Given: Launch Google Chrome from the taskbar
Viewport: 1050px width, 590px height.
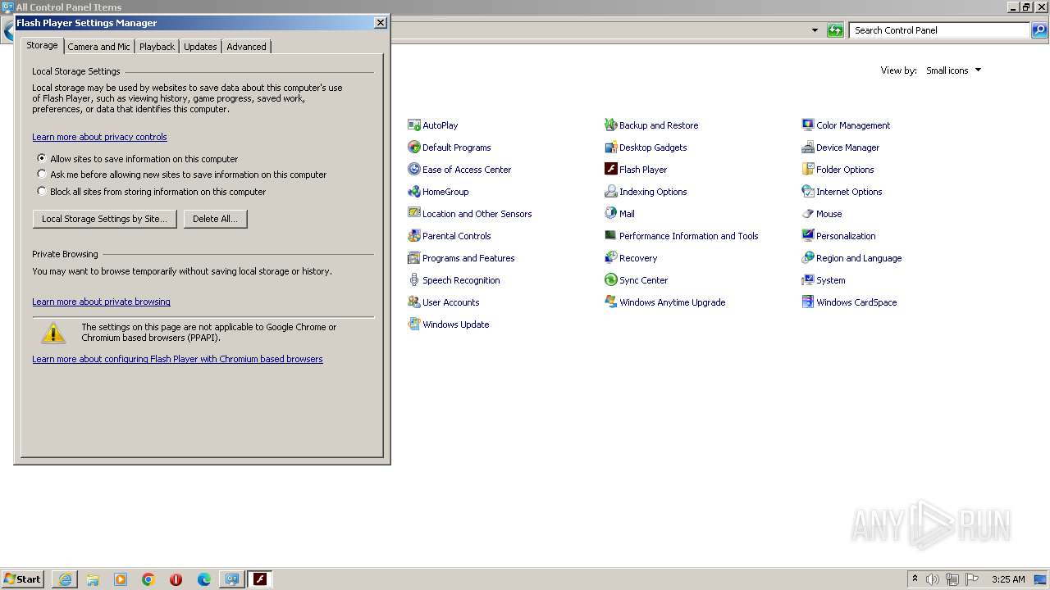Looking at the screenshot, I should [148, 579].
